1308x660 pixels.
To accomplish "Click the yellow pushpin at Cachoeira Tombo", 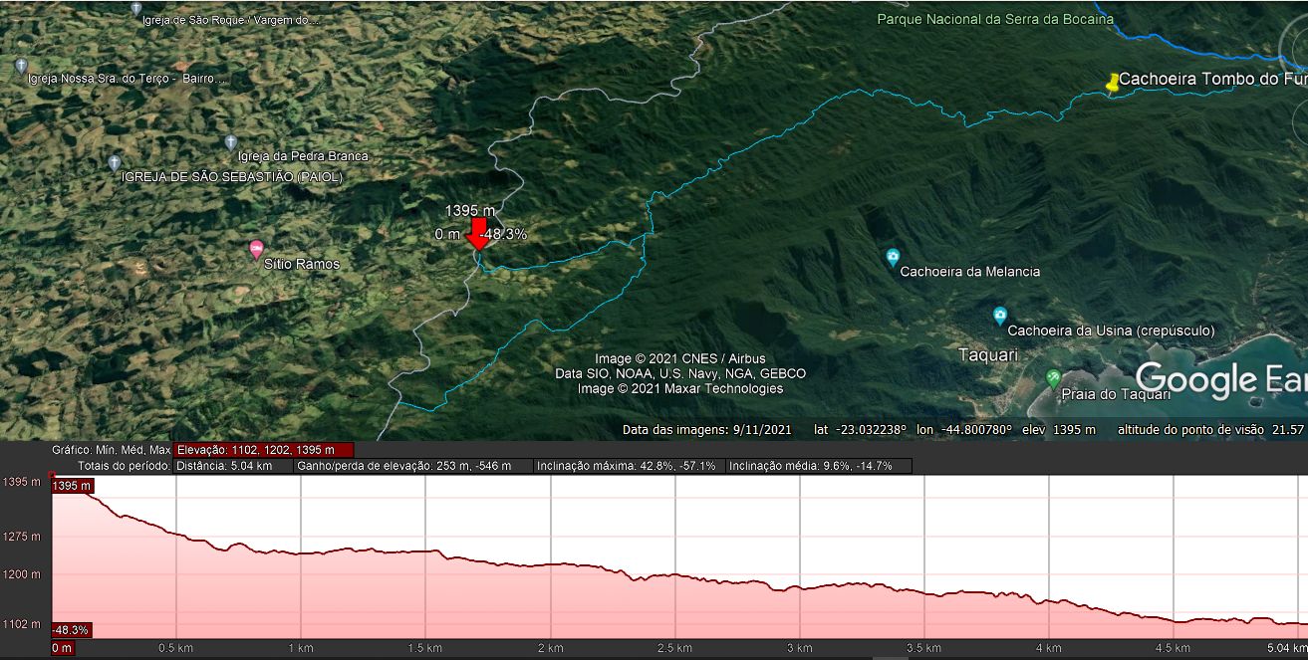I will [x=1113, y=84].
